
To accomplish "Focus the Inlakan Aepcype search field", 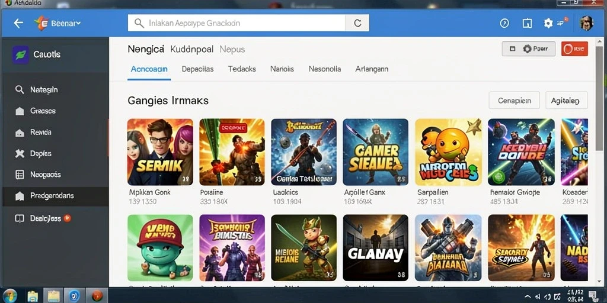I will 236,23.
